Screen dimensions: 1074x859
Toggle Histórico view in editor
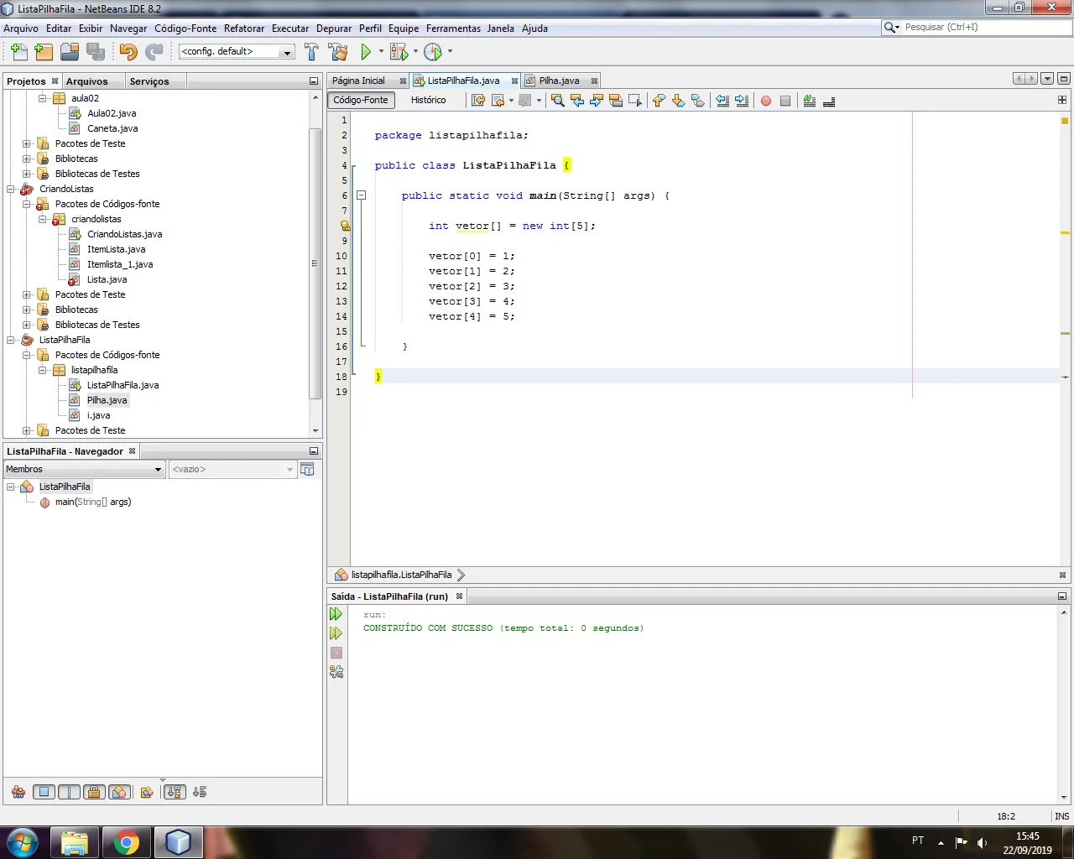coord(428,100)
